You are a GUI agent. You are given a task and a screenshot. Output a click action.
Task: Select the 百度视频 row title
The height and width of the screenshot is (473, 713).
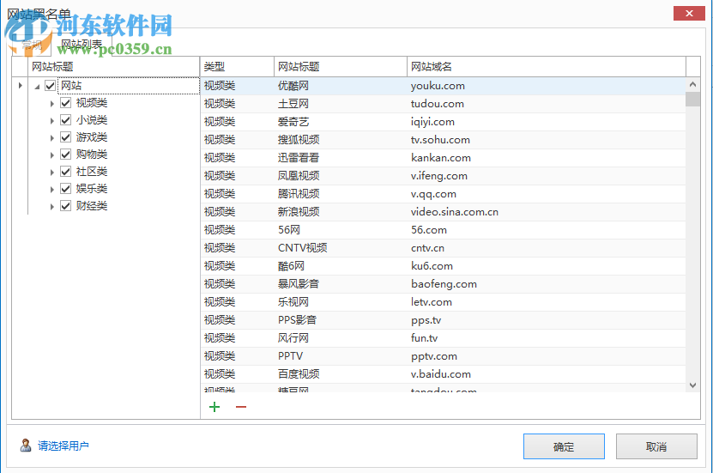(299, 374)
